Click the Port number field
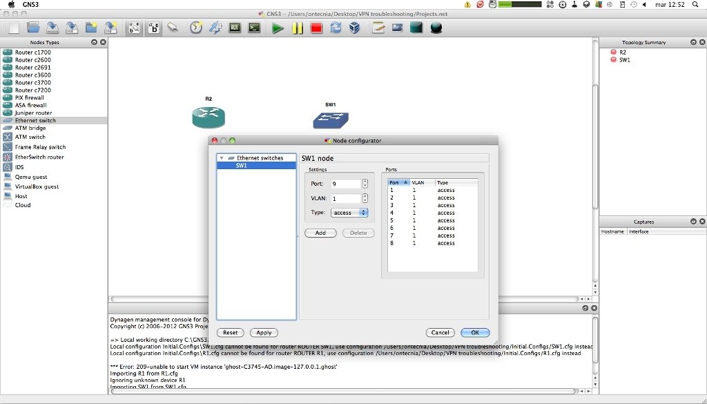This screenshot has width=707, height=404. click(x=346, y=184)
